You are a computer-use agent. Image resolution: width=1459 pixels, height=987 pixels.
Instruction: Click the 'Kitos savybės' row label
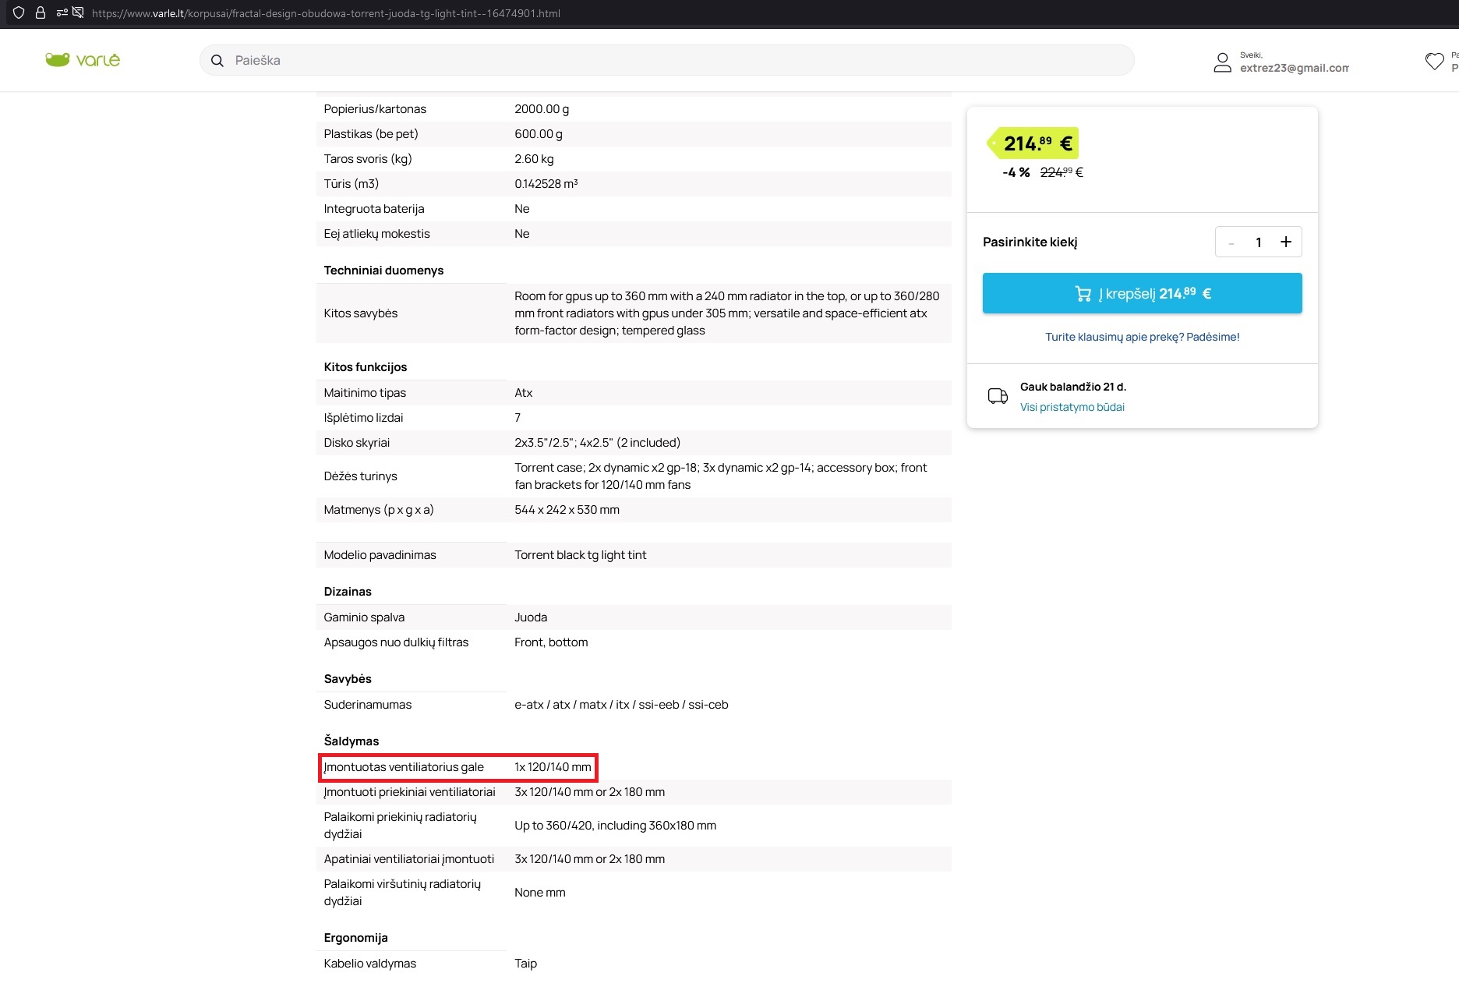(x=361, y=313)
